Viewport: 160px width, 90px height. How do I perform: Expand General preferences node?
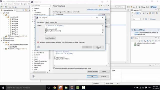32,8
